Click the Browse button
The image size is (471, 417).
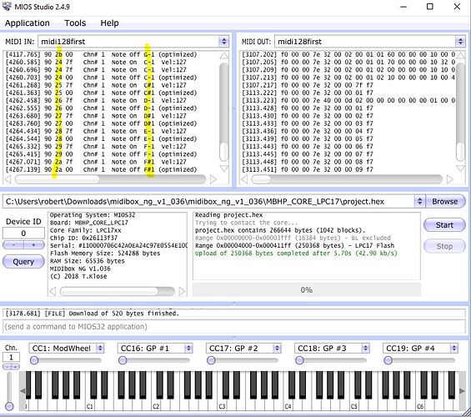pos(444,202)
